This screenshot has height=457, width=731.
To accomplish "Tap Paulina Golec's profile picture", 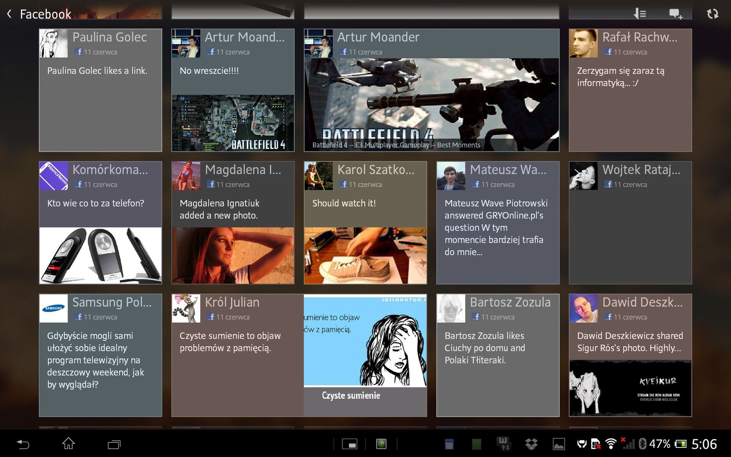I will (54, 43).
